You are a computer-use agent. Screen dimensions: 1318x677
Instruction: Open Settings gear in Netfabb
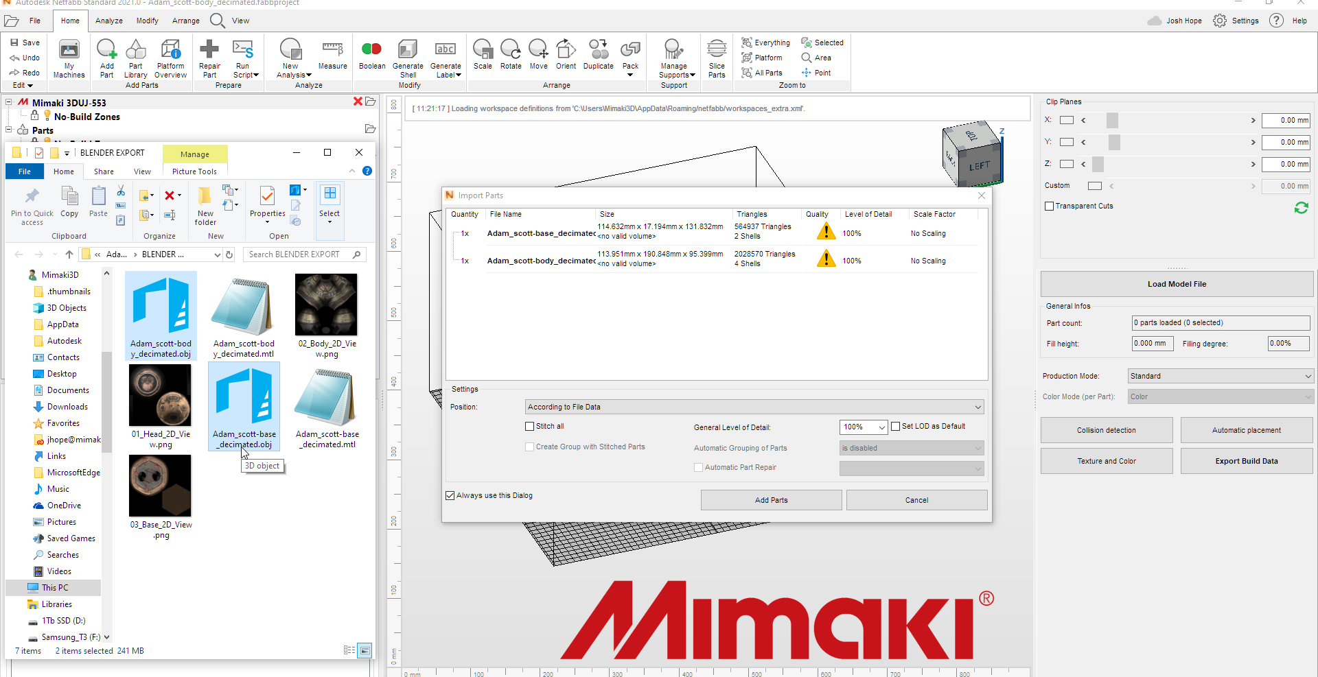(x=1219, y=21)
